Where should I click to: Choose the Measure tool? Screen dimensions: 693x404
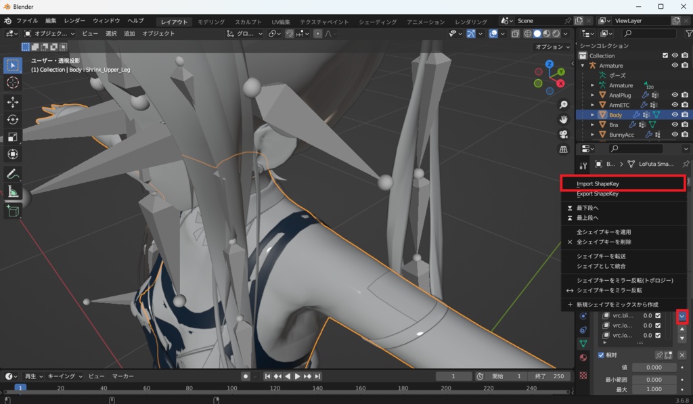(13, 193)
